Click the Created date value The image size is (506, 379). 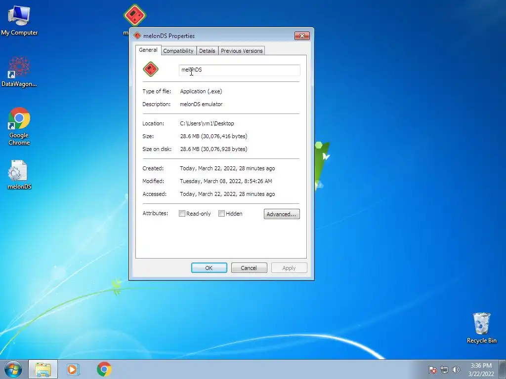point(227,168)
